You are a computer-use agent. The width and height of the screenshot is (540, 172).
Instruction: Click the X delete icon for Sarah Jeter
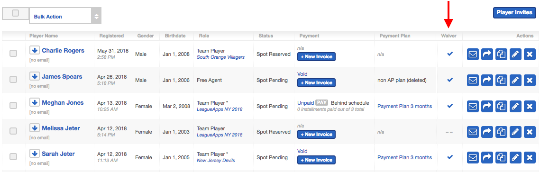point(529,158)
